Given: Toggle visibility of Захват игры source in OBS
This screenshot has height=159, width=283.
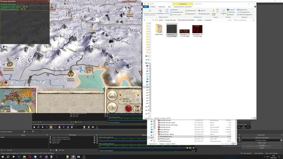Looking at the screenshot, I should (94, 143).
